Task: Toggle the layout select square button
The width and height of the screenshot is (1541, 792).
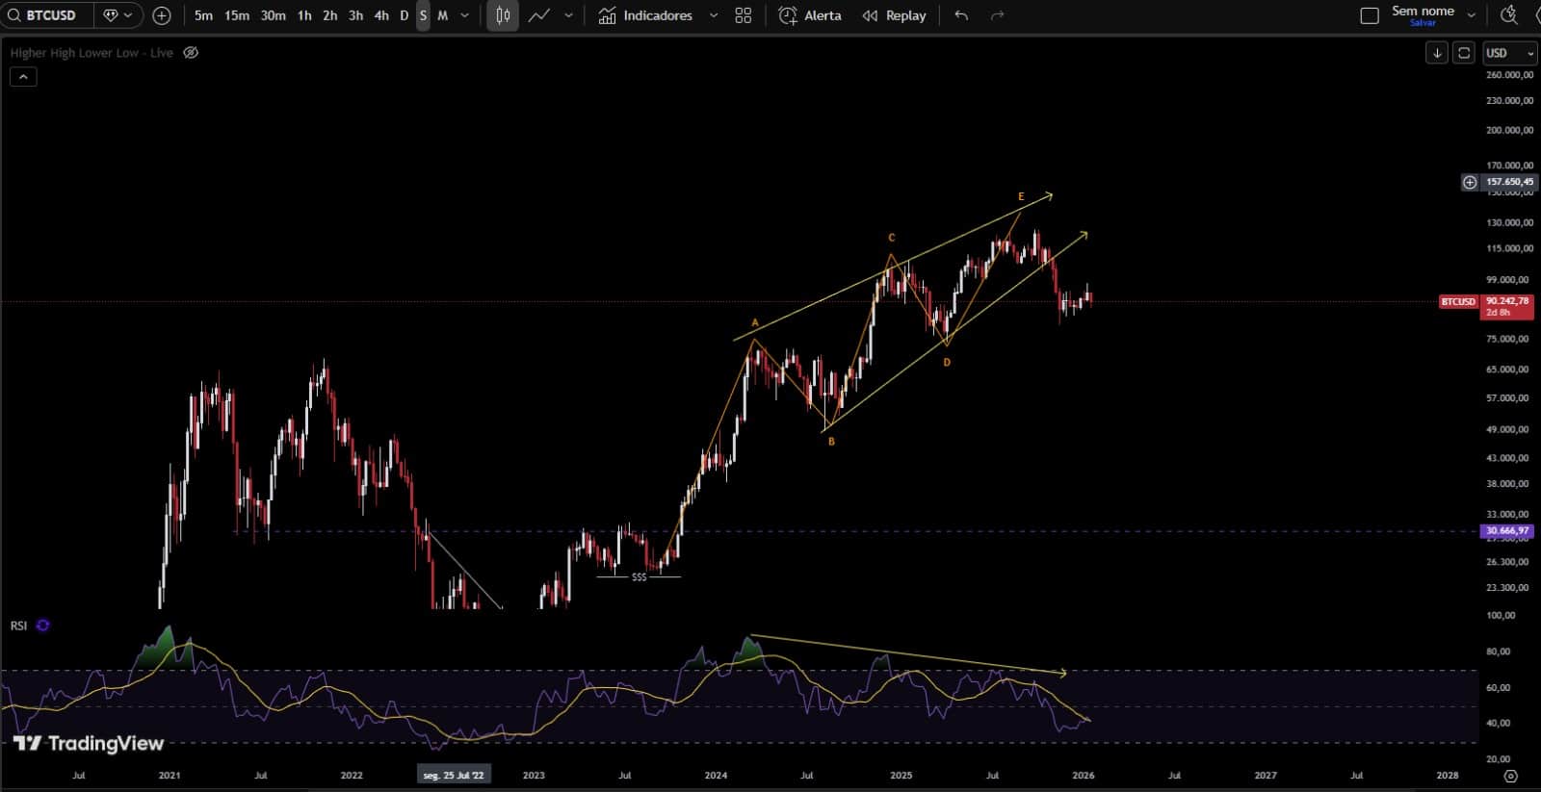Action: (x=1369, y=15)
